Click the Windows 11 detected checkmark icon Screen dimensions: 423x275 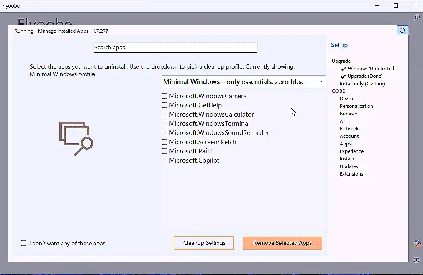pyautogui.click(x=343, y=69)
